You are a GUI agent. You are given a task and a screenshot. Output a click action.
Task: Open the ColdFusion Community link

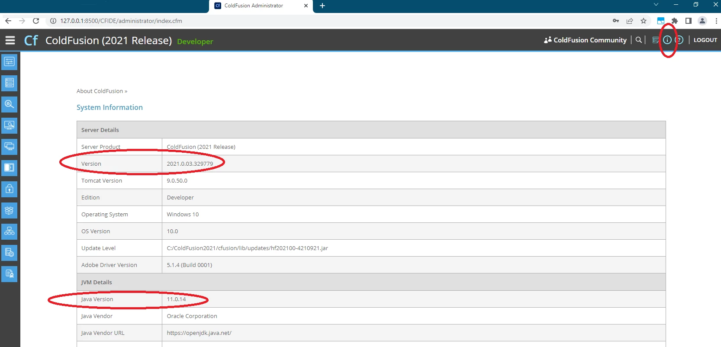585,40
